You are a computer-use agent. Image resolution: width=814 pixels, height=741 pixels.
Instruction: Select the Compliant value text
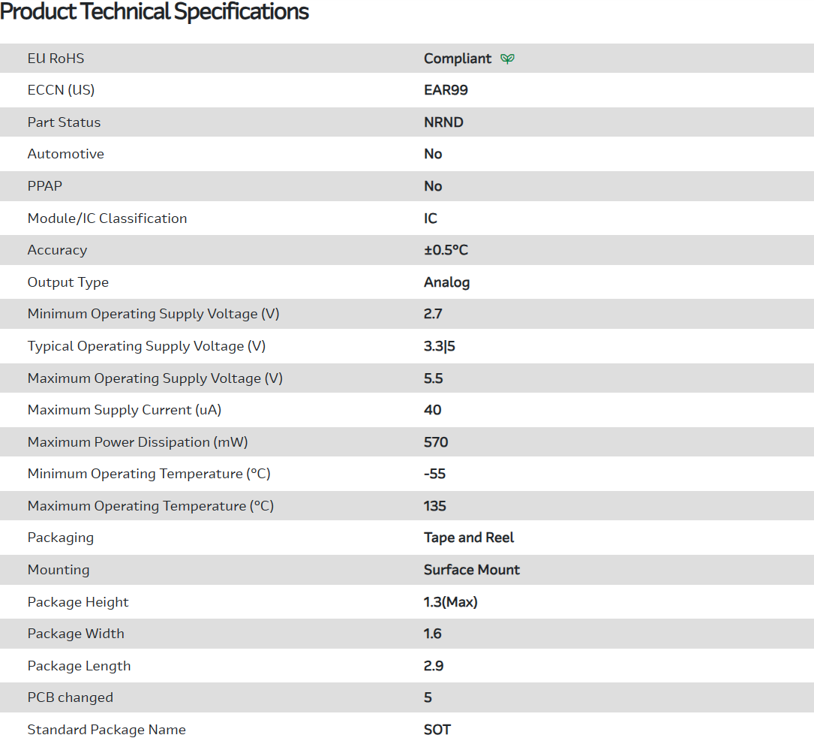pyautogui.click(x=458, y=59)
